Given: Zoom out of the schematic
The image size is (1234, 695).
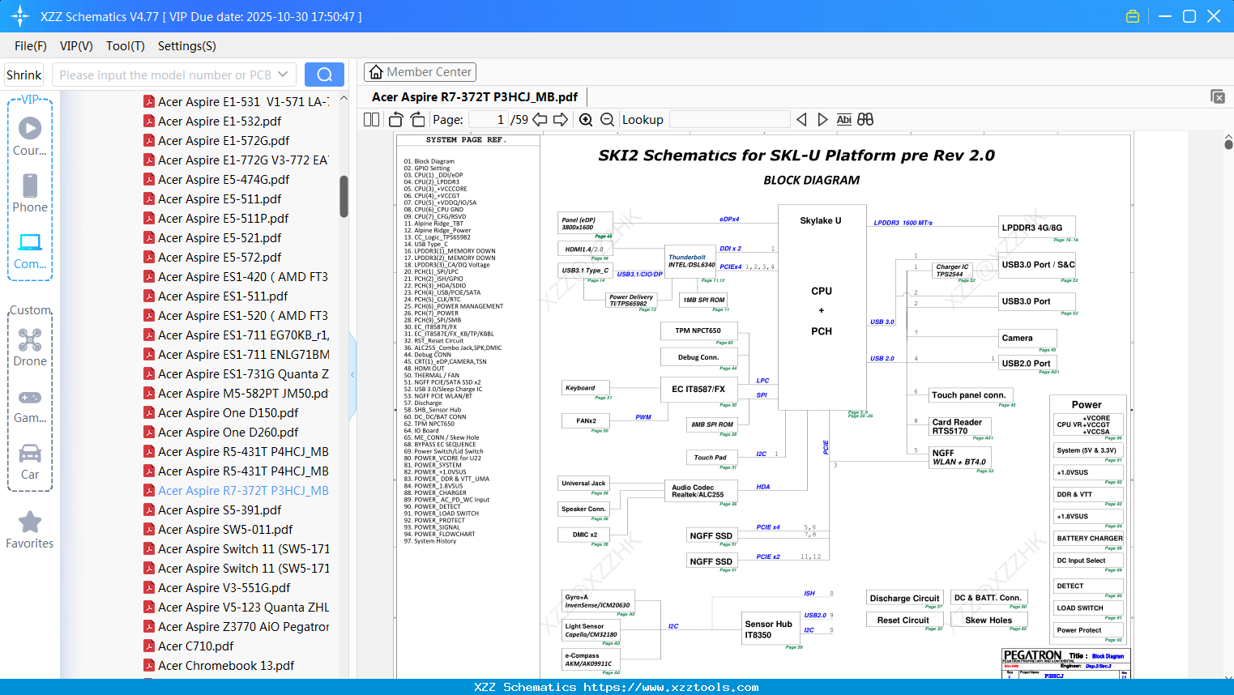Looking at the screenshot, I should 607,120.
